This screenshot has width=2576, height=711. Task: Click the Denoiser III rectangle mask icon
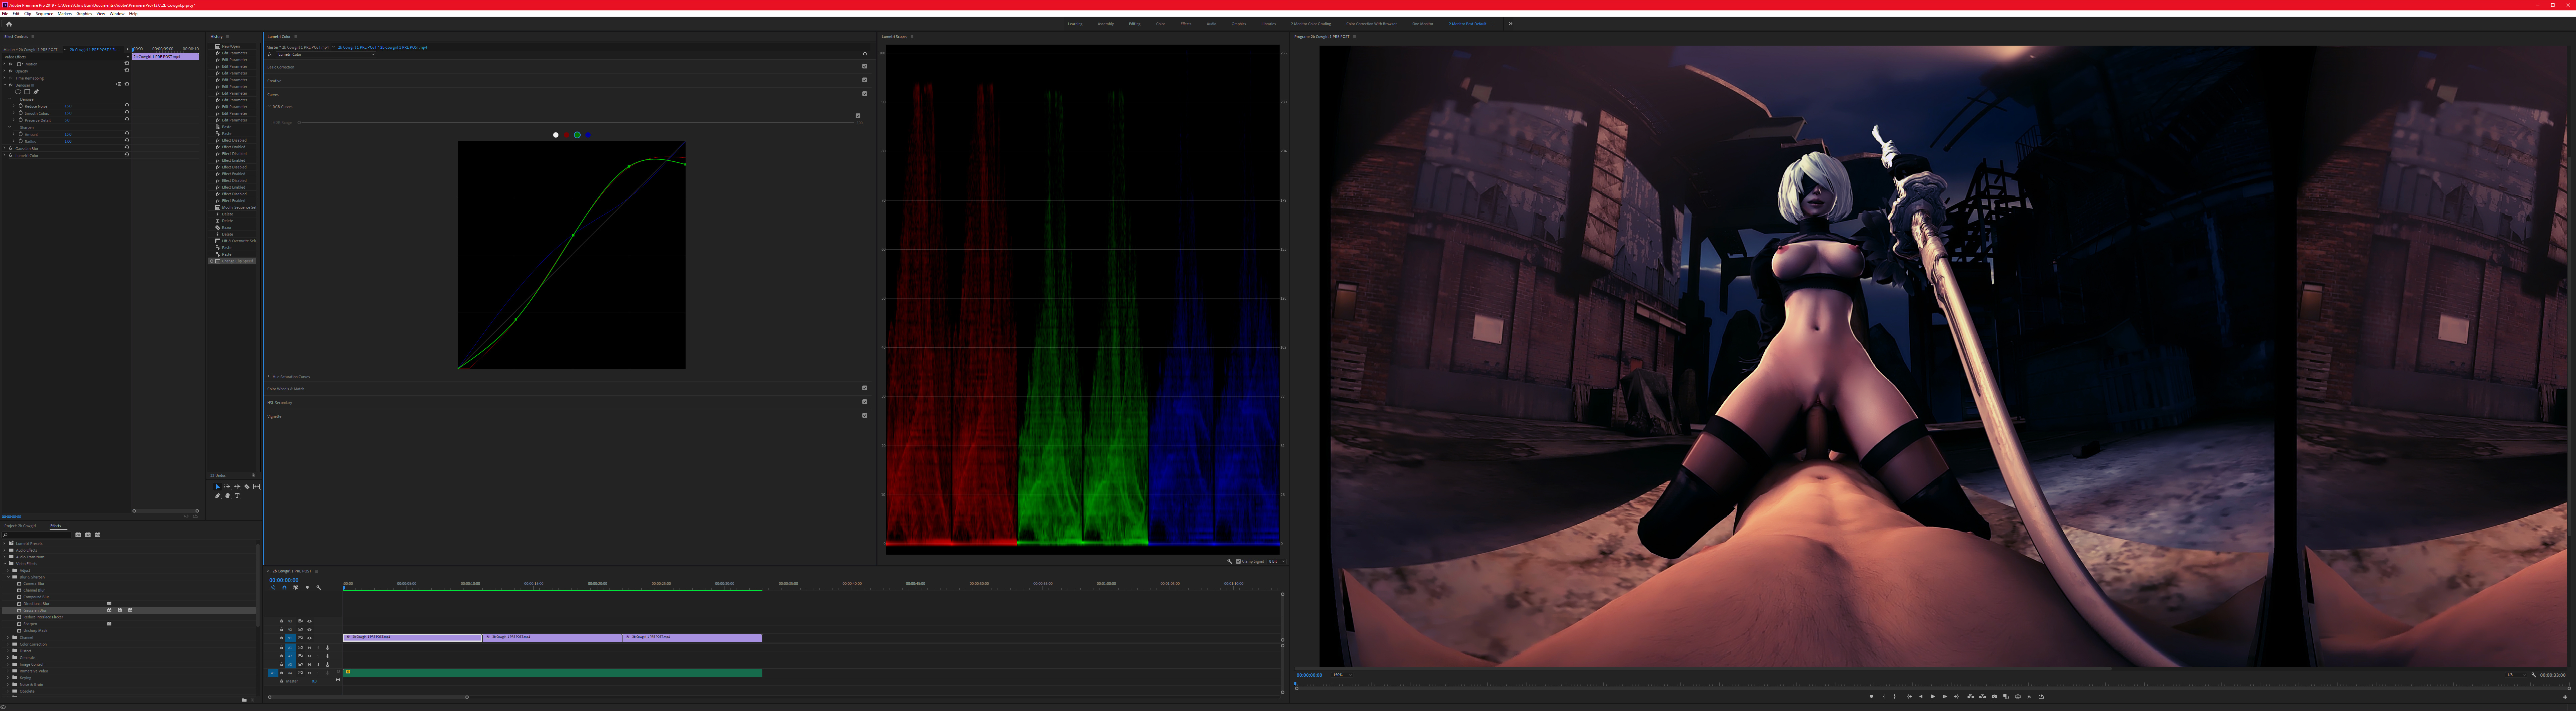(x=27, y=92)
